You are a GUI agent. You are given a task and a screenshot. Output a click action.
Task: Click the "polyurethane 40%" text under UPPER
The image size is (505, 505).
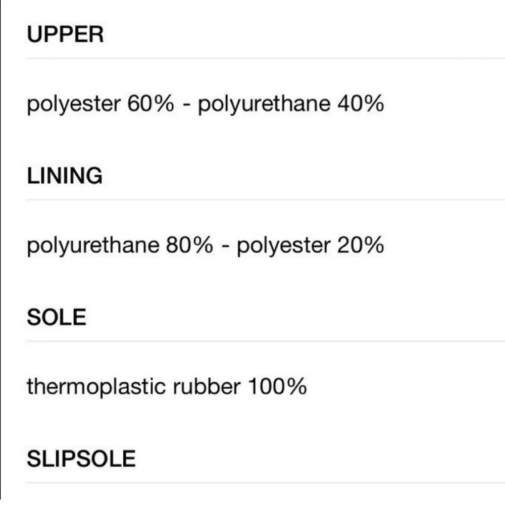(290, 105)
